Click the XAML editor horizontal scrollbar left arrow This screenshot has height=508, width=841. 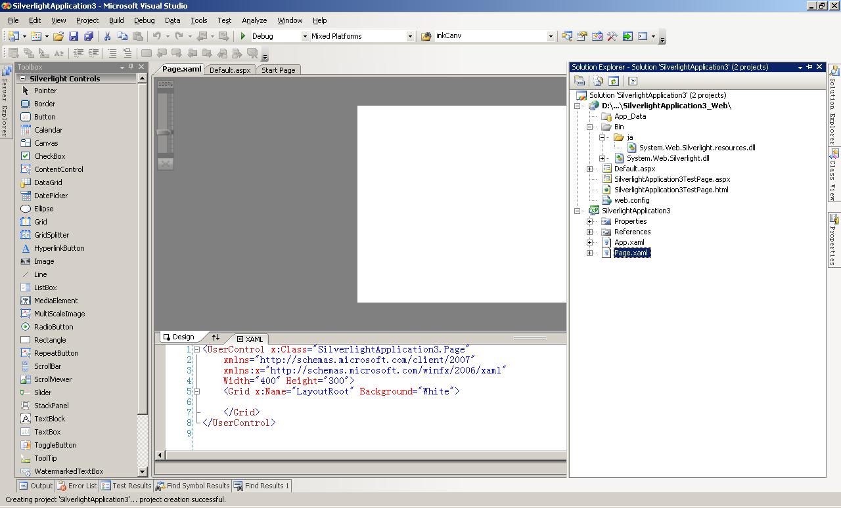point(160,455)
